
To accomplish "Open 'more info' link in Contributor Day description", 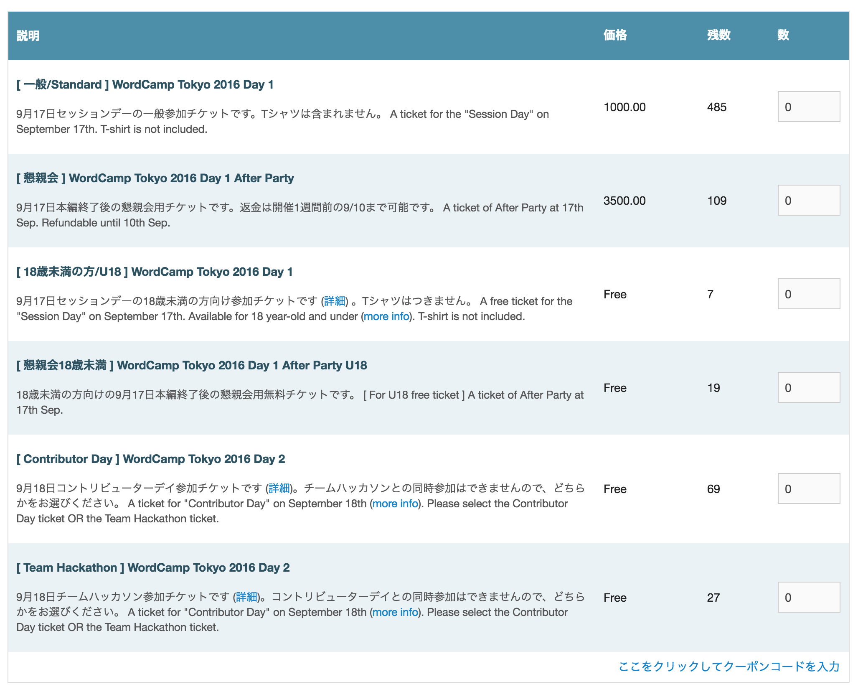I will pyautogui.click(x=395, y=504).
